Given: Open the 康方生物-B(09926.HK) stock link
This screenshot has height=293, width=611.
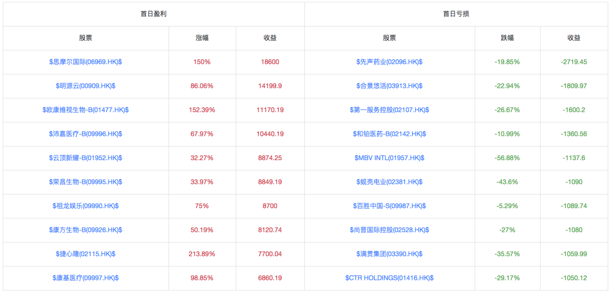Looking at the screenshot, I should tap(86, 230).
